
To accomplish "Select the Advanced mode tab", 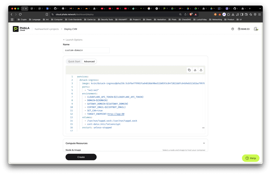I will tap(89, 62).
